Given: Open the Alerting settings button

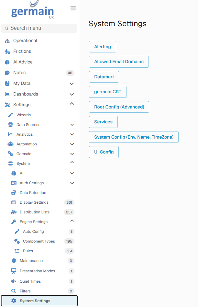Looking at the screenshot, I should 103,47.
